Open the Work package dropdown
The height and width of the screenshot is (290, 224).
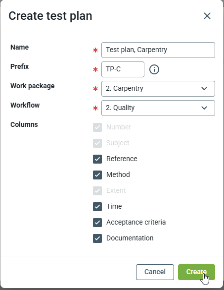tap(158, 89)
